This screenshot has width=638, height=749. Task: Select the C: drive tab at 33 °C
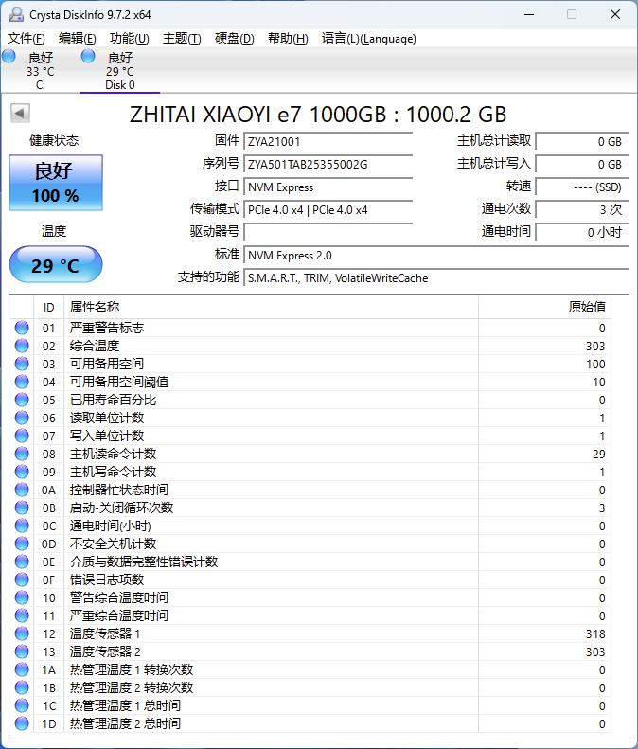[x=40, y=70]
